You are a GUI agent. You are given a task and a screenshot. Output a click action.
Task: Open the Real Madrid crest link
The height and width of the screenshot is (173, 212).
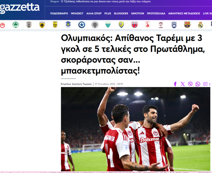200,25
